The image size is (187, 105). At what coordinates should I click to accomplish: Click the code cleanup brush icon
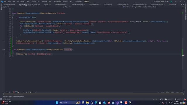tap(31, 92)
